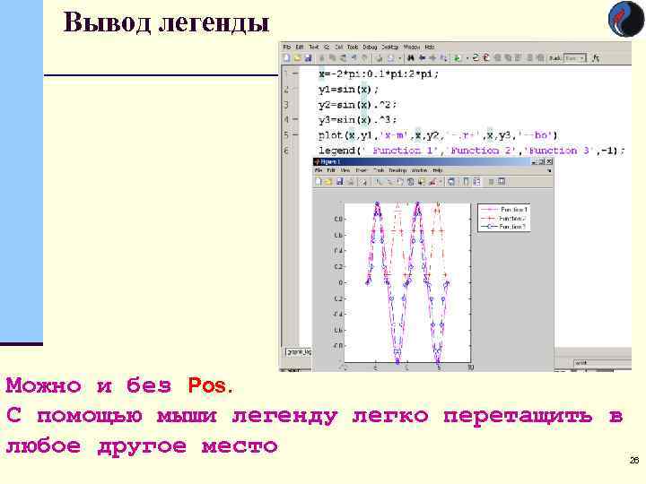
Task: Open File menu in the editor window
Action: point(287,47)
